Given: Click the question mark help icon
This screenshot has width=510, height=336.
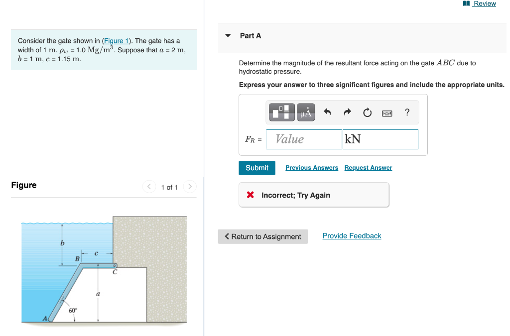Looking at the screenshot, I should 407,112.
